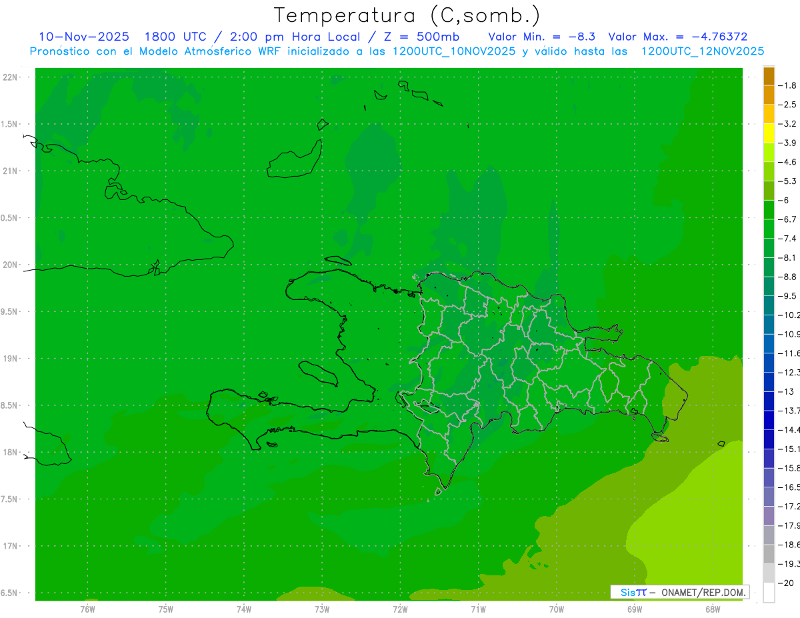Click the latitude axis label "22N"
This screenshot has height=618, width=800.
[11, 77]
